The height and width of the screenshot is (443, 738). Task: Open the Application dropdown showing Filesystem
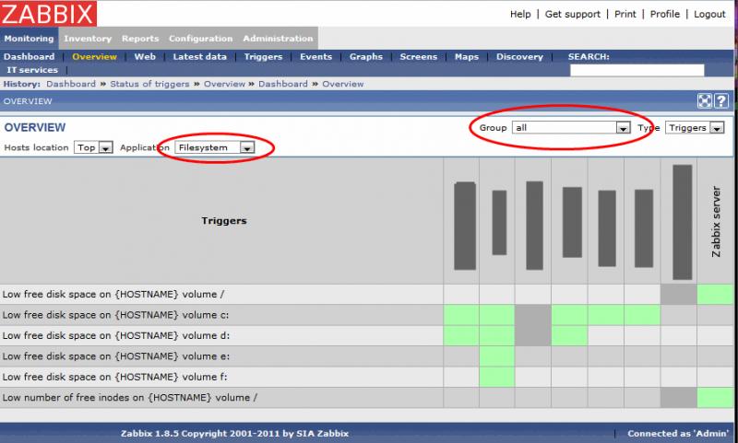tap(215, 147)
